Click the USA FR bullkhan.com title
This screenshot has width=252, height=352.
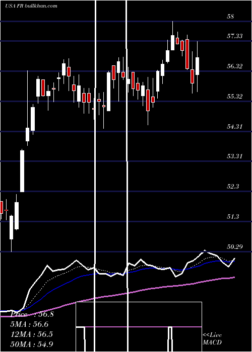pyautogui.click(x=31, y=6)
